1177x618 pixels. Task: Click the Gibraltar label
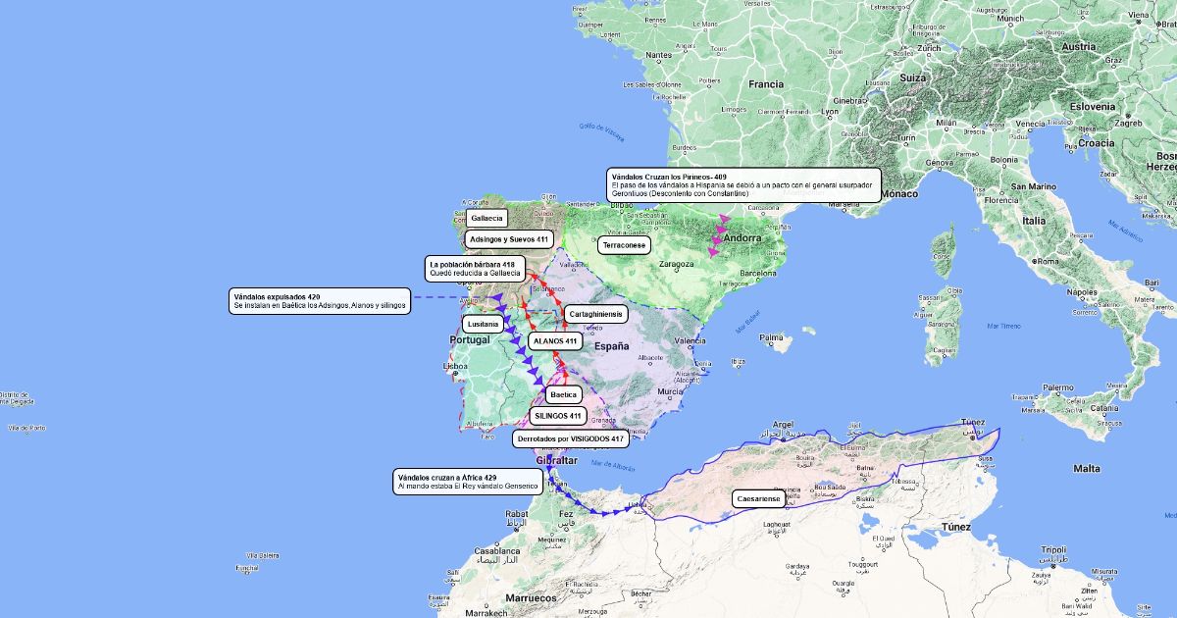coord(557,460)
